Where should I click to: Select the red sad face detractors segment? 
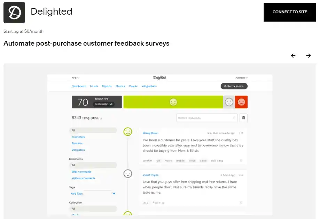(241, 102)
